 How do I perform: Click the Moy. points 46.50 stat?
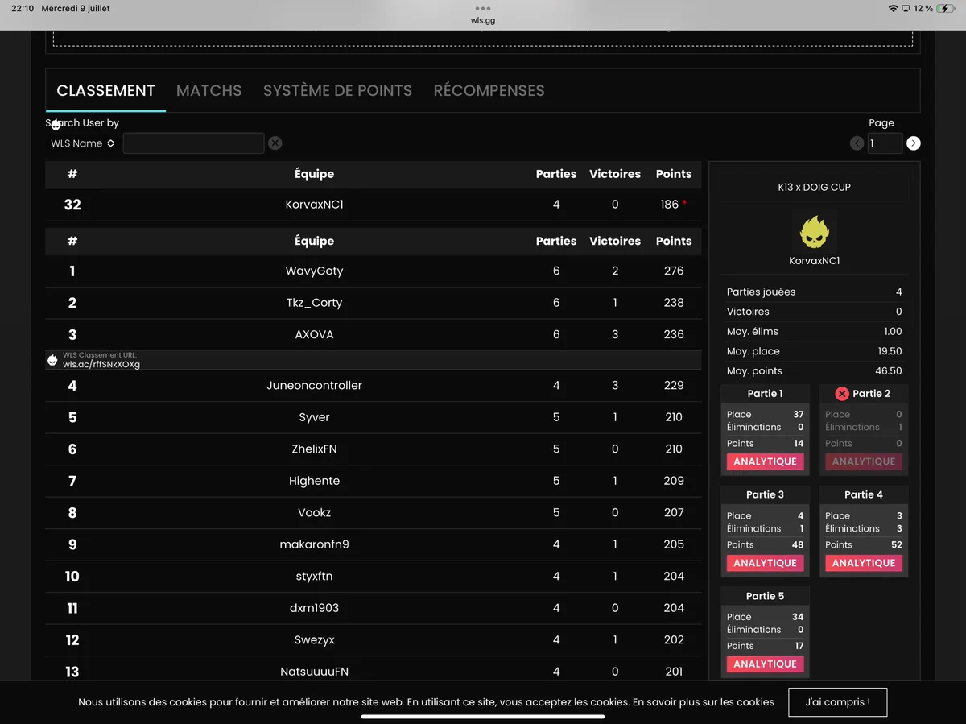(x=814, y=371)
